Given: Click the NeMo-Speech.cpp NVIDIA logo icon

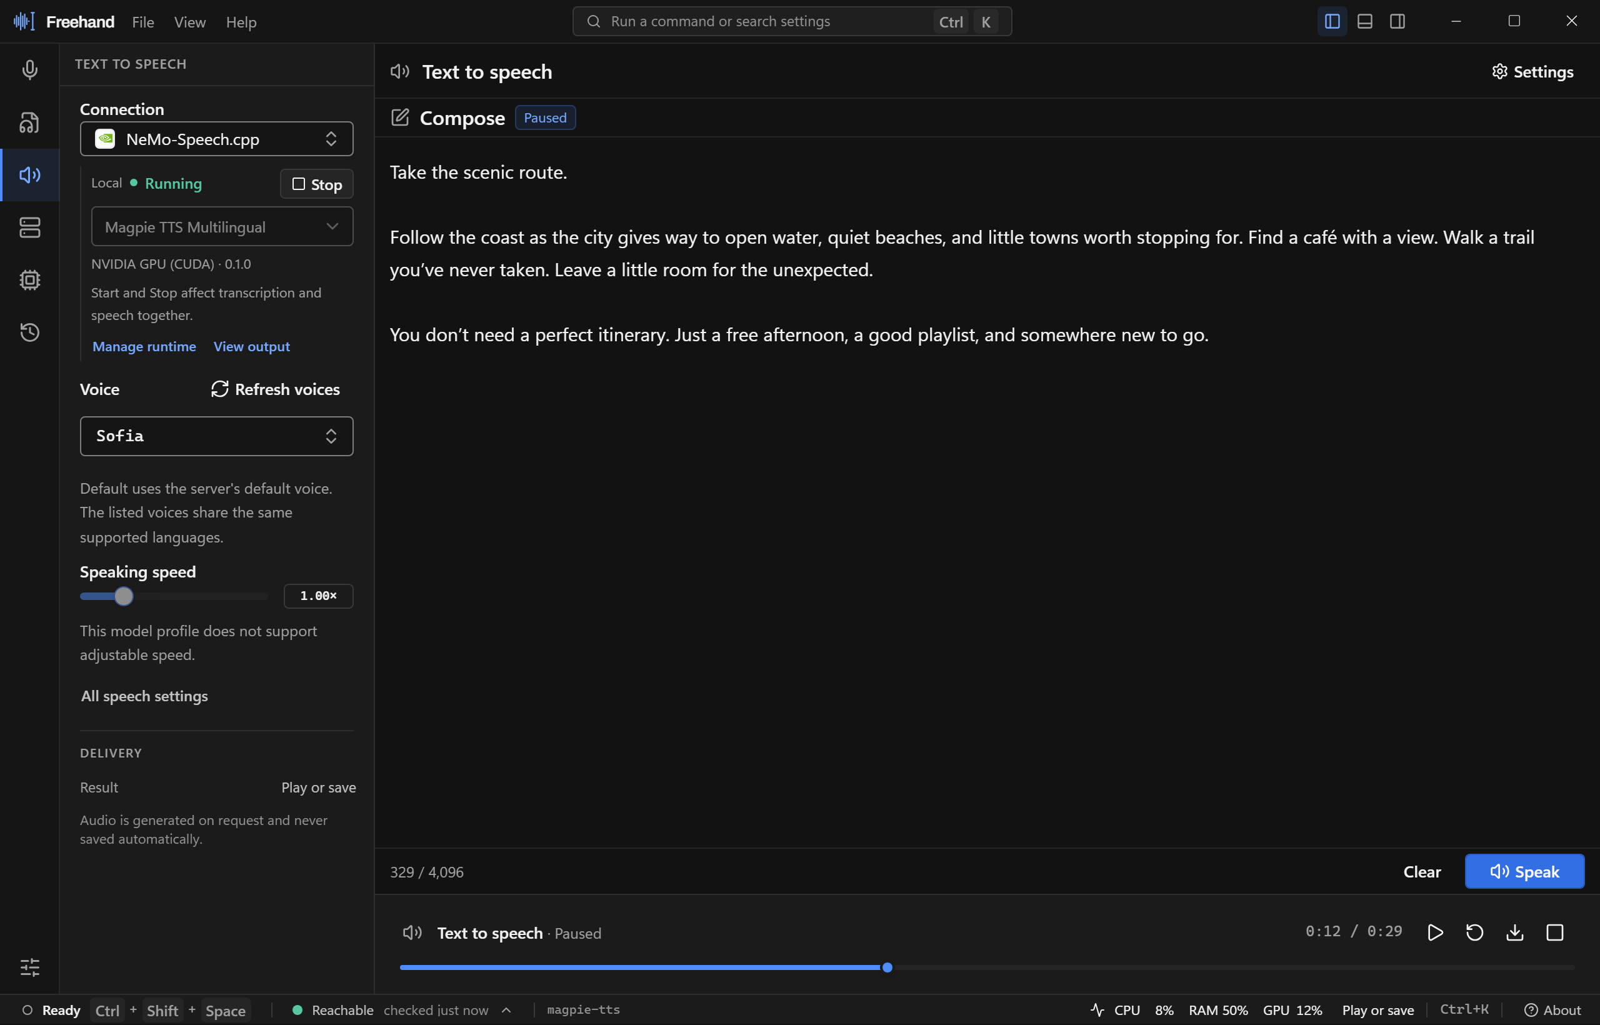Looking at the screenshot, I should pyautogui.click(x=105, y=139).
